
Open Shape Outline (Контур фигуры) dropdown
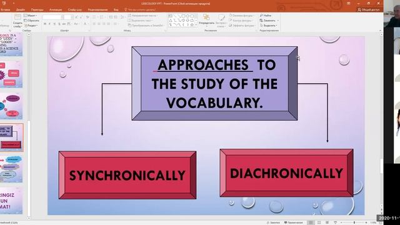pyautogui.click(x=241, y=21)
